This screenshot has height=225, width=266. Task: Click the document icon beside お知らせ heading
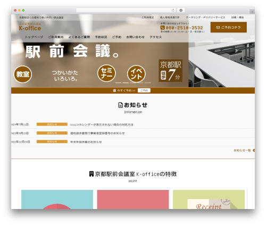tap(120, 105)
